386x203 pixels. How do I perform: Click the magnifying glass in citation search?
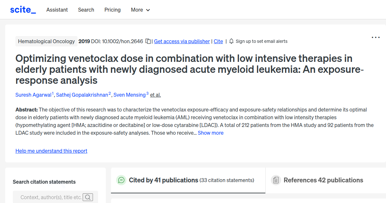(88, 197)
